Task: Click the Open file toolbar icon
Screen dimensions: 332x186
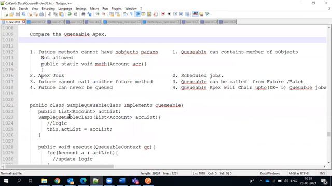Action: tap(11, 14)
